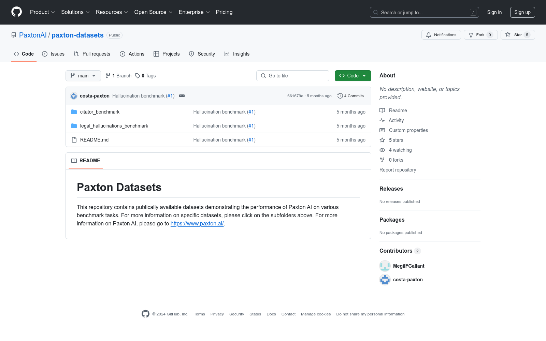
Task: Open the Projects tab
Action: (167, 54)
